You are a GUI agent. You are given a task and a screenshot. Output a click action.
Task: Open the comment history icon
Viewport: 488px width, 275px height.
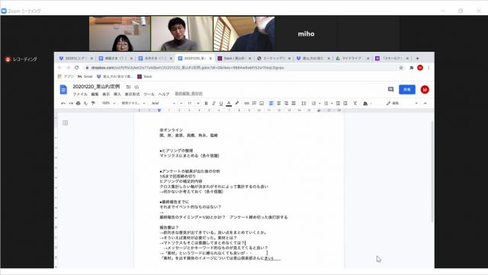[x=390, y=90]
